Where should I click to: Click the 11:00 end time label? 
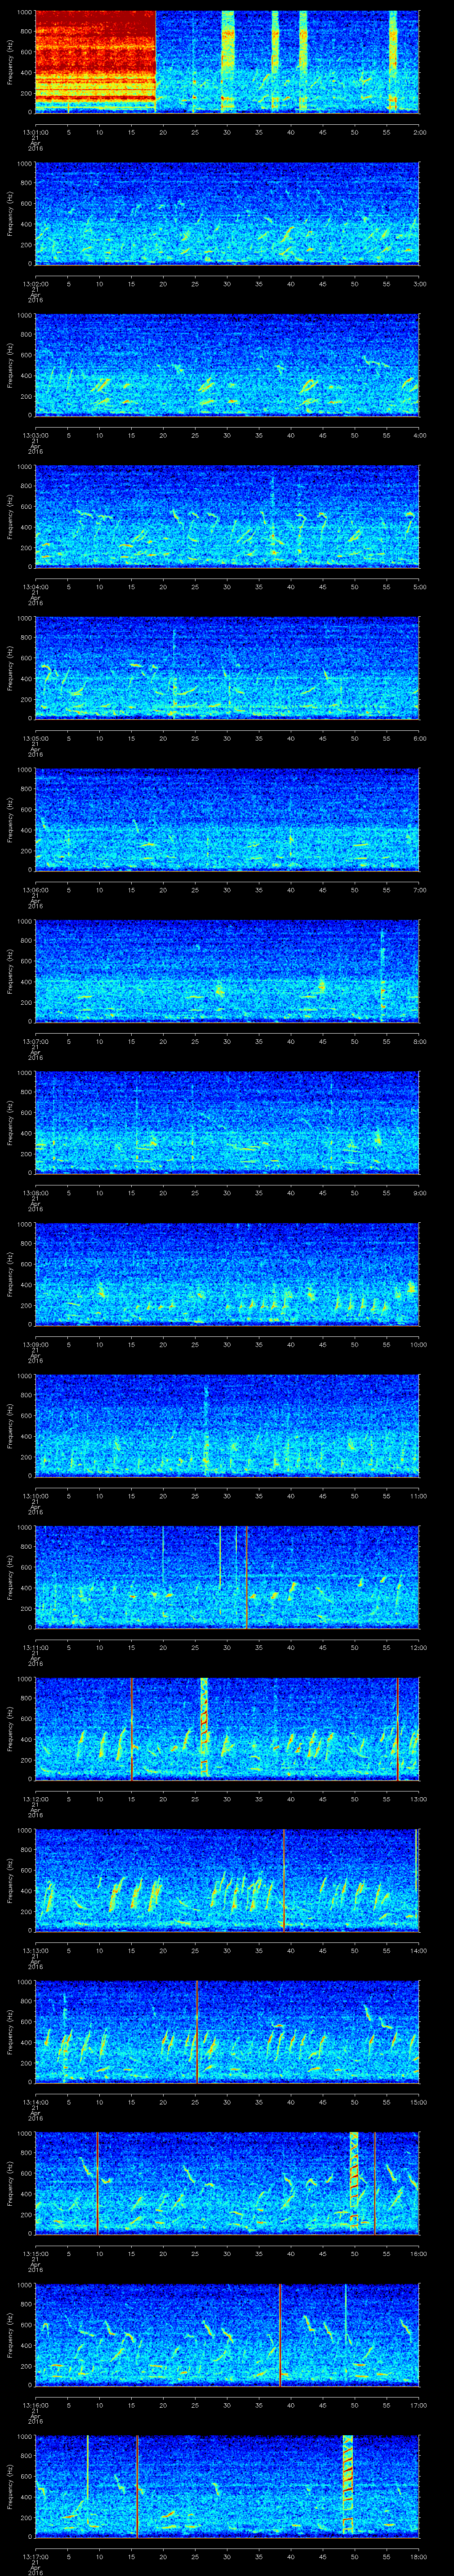(418, 1495)
